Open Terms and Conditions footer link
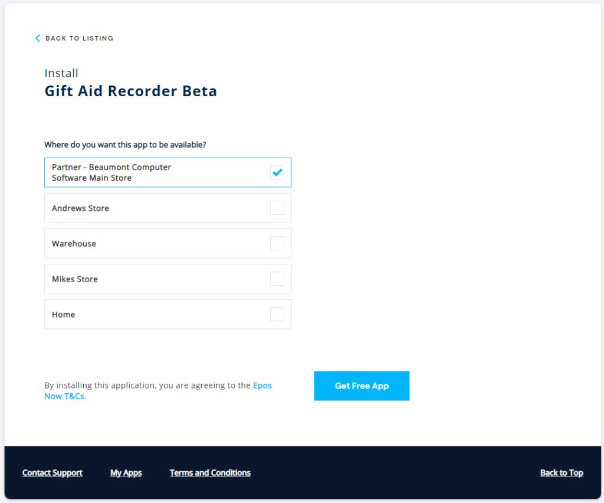The width and height of the screenshot is (604, 503). pos(210,472)
